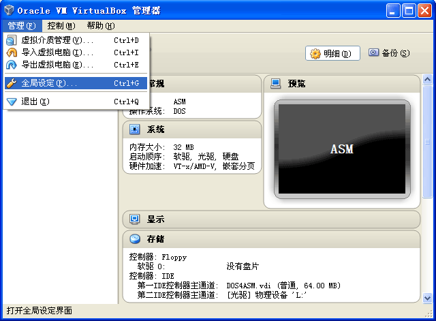Click the 管理(F) menu header
Viewport: 436px width, 321px height.
[x=22, y=26]
